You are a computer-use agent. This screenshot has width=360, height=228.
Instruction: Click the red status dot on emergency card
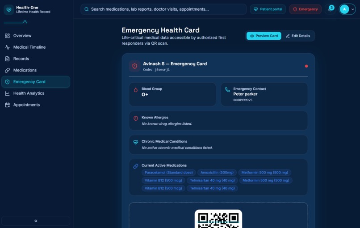click(306, 66)
